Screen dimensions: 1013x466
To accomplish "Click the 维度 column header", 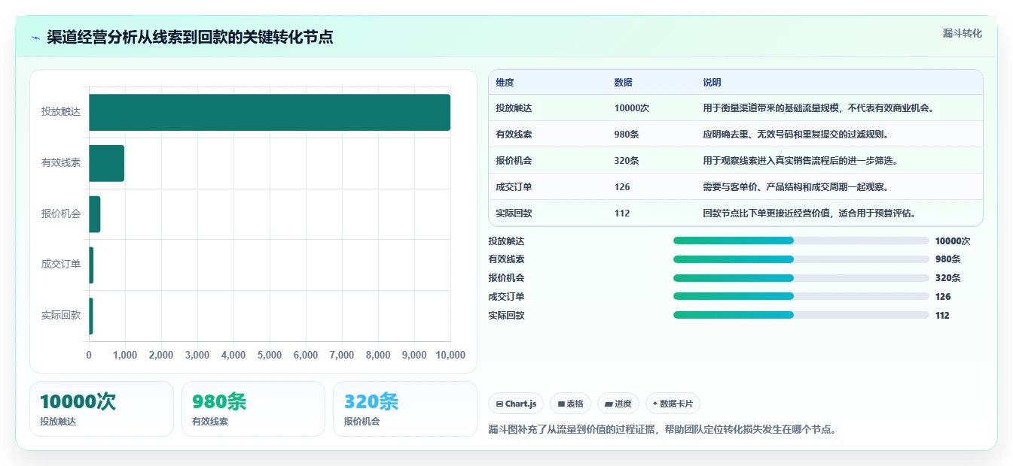I will pos(505,83).
